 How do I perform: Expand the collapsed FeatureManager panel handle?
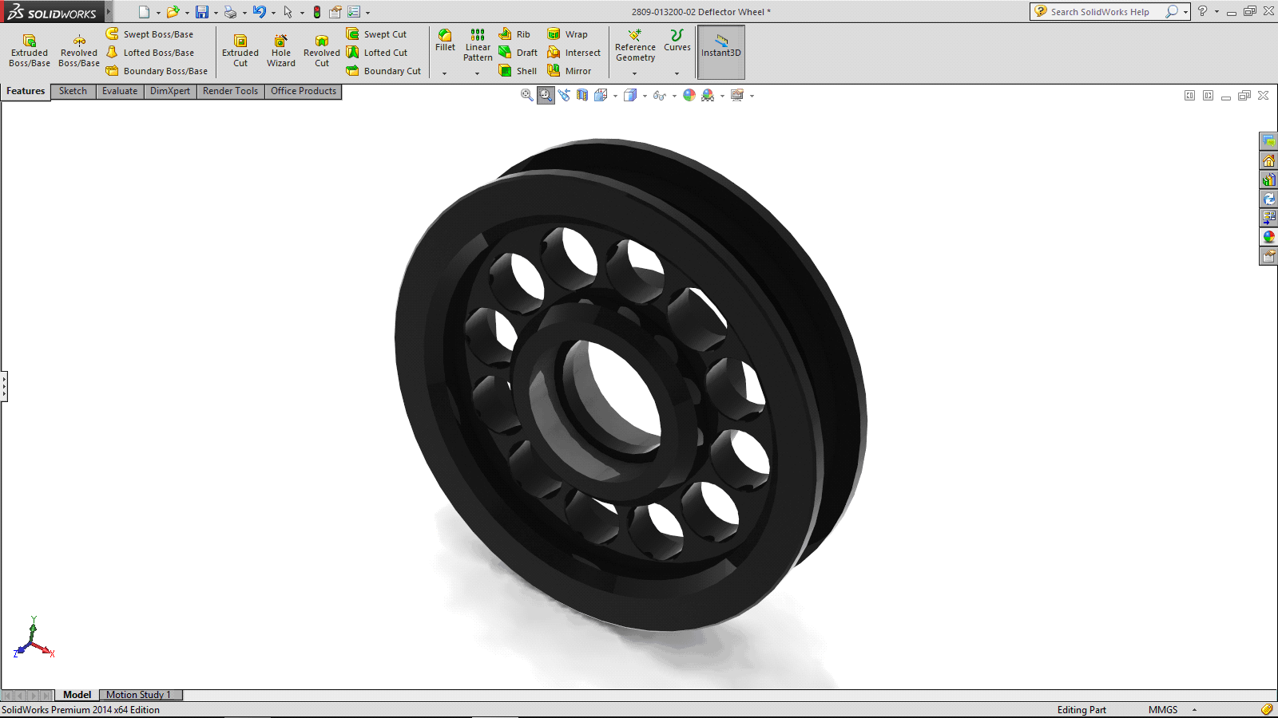[x=4, y=387]
